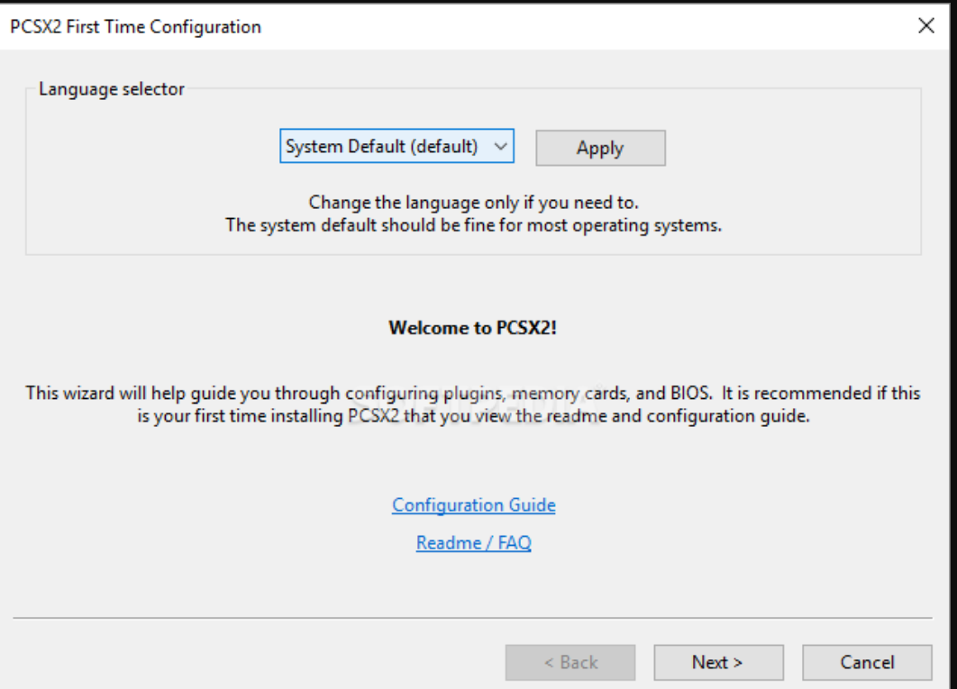
Task: Click the disabled Back button
Action: click(570, 662)
